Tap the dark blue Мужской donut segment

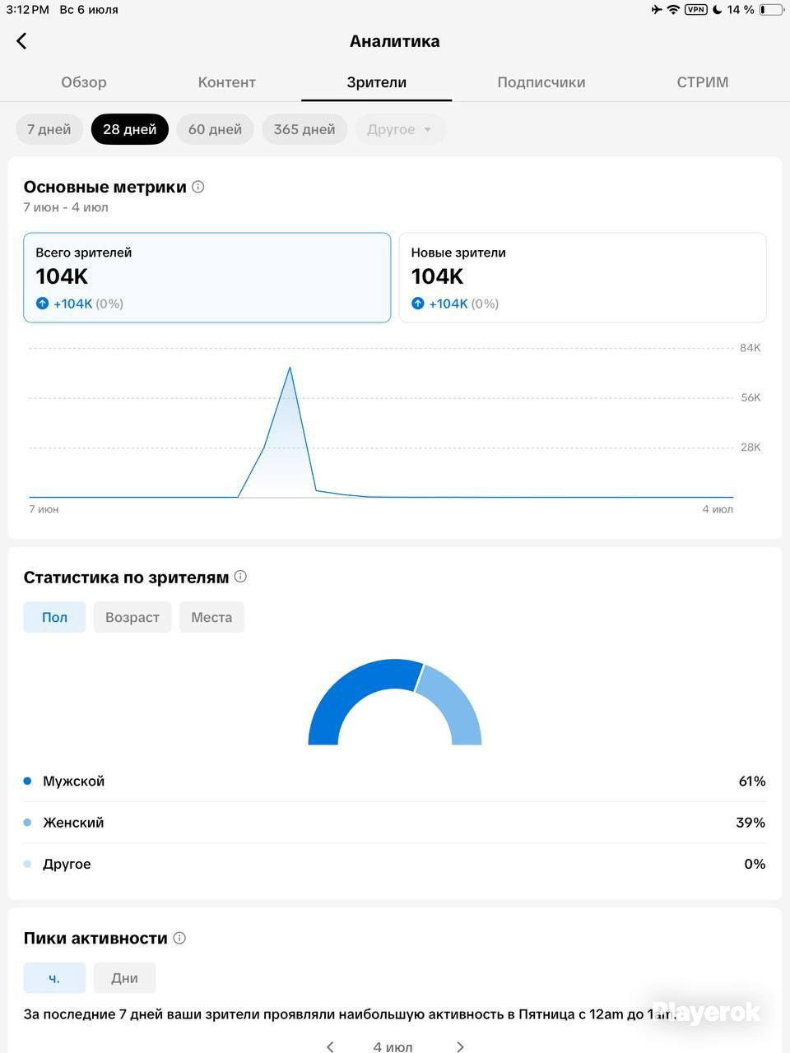[344, 691]
